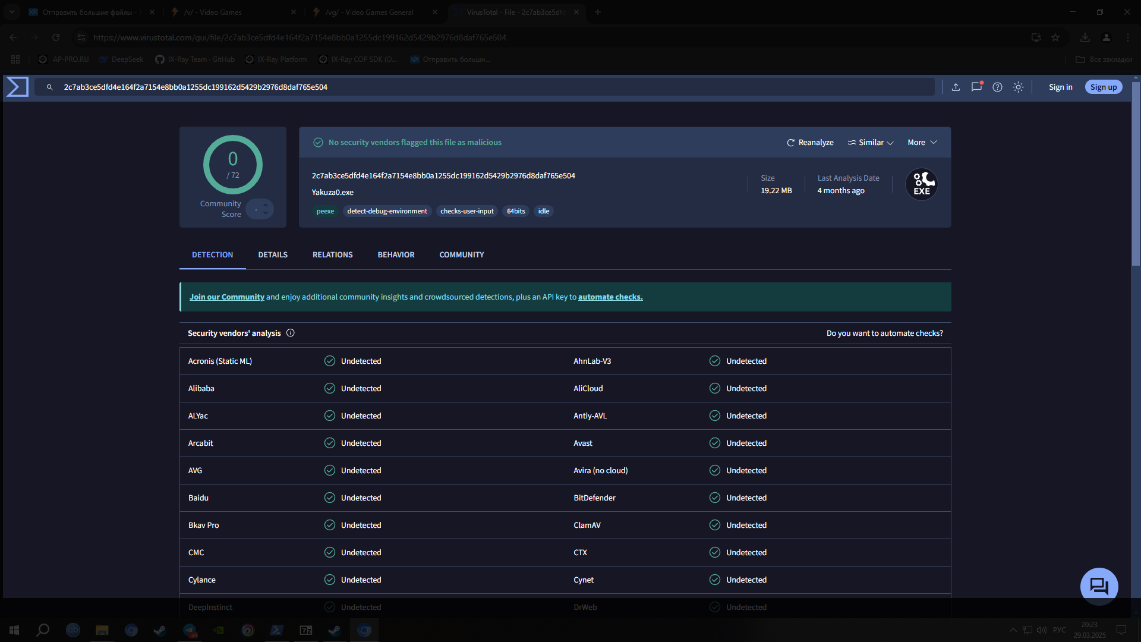Open the help question mark icon

tap(997, 87)
